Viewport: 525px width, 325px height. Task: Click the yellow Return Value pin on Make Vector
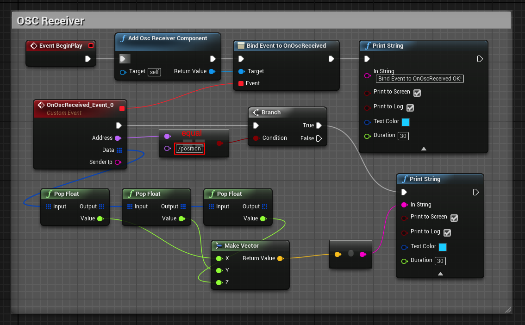pyautogui.click(x=281, y=258)
